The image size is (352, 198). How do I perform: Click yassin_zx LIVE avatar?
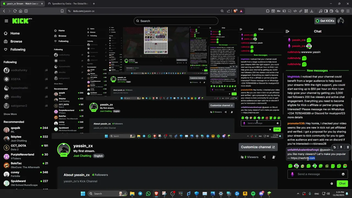point(64,150)
